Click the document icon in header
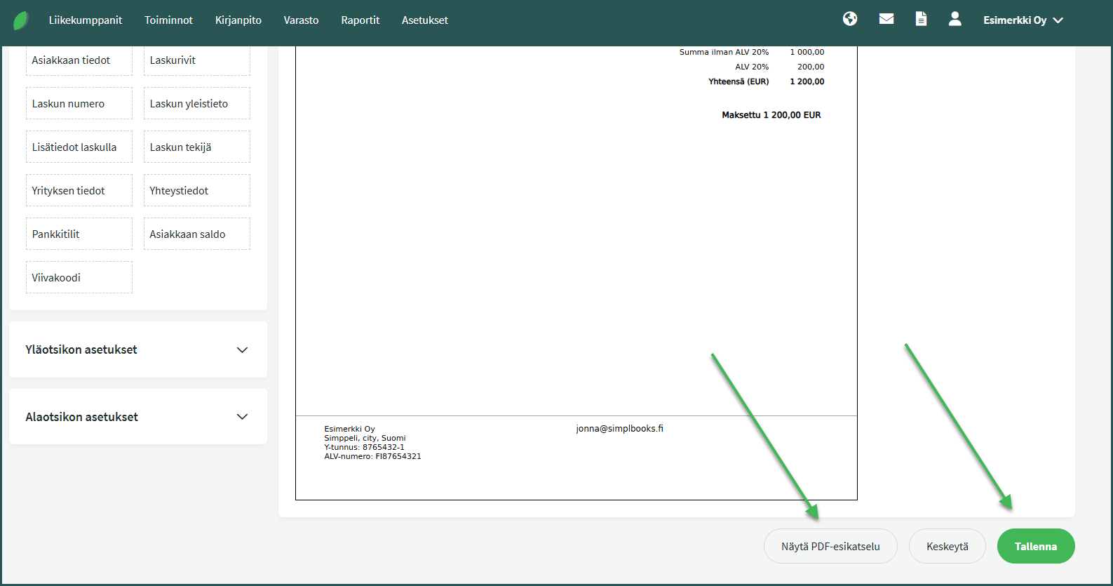Viewport: 1113px width, 586px height. pos(921,19)
